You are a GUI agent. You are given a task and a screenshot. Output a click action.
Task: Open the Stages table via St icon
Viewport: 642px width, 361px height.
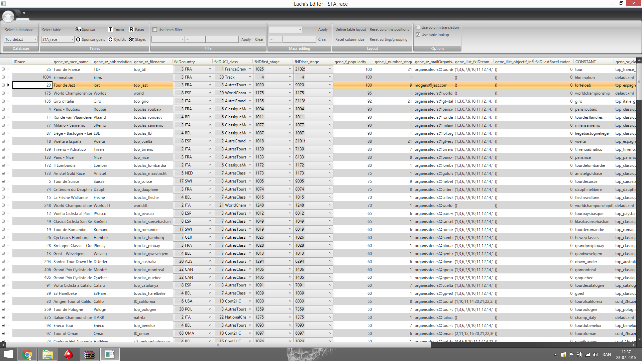(131, 39)
